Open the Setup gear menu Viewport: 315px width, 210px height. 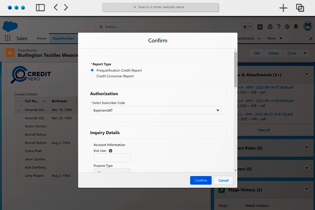[x=287, y=26]
